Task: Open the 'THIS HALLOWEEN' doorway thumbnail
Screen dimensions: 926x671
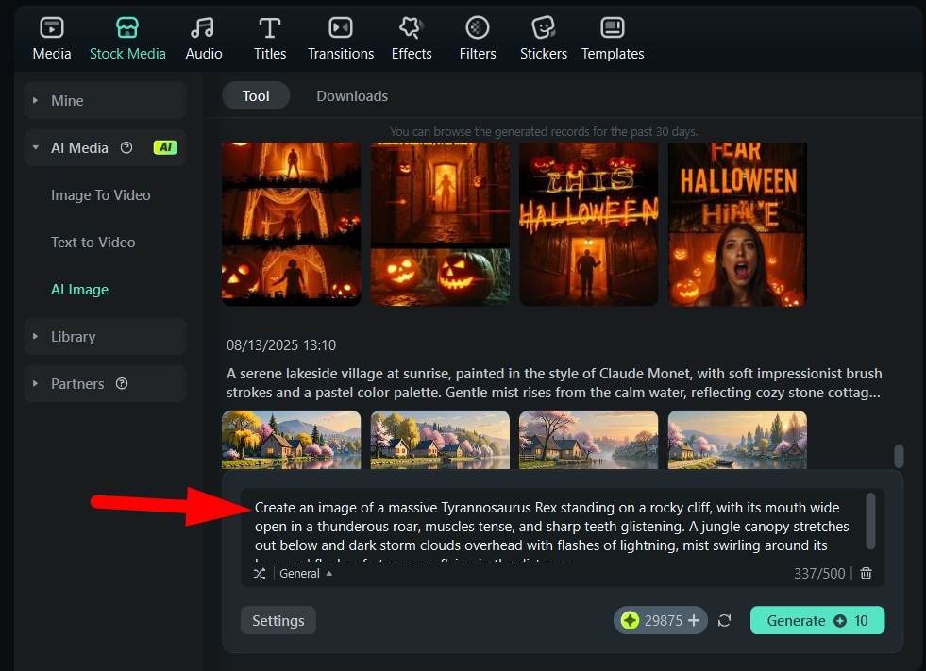Action: [x=588, y=224]
